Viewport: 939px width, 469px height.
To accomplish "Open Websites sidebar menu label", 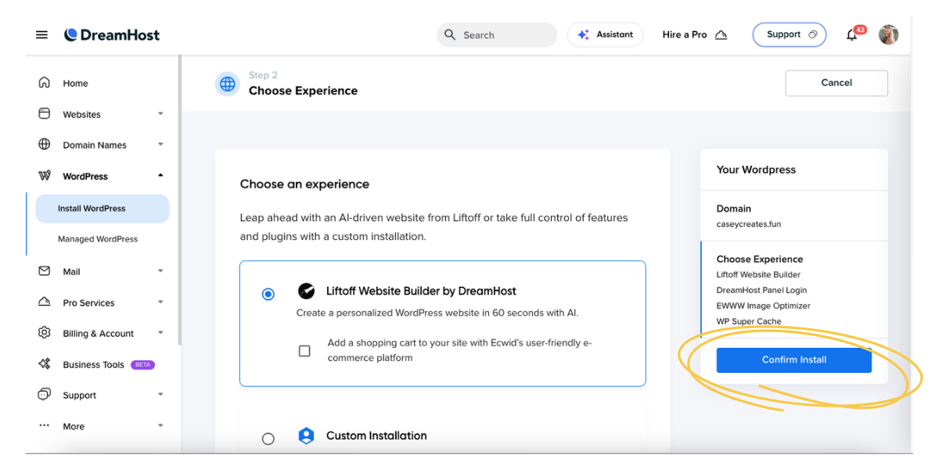I will point(81,115).
